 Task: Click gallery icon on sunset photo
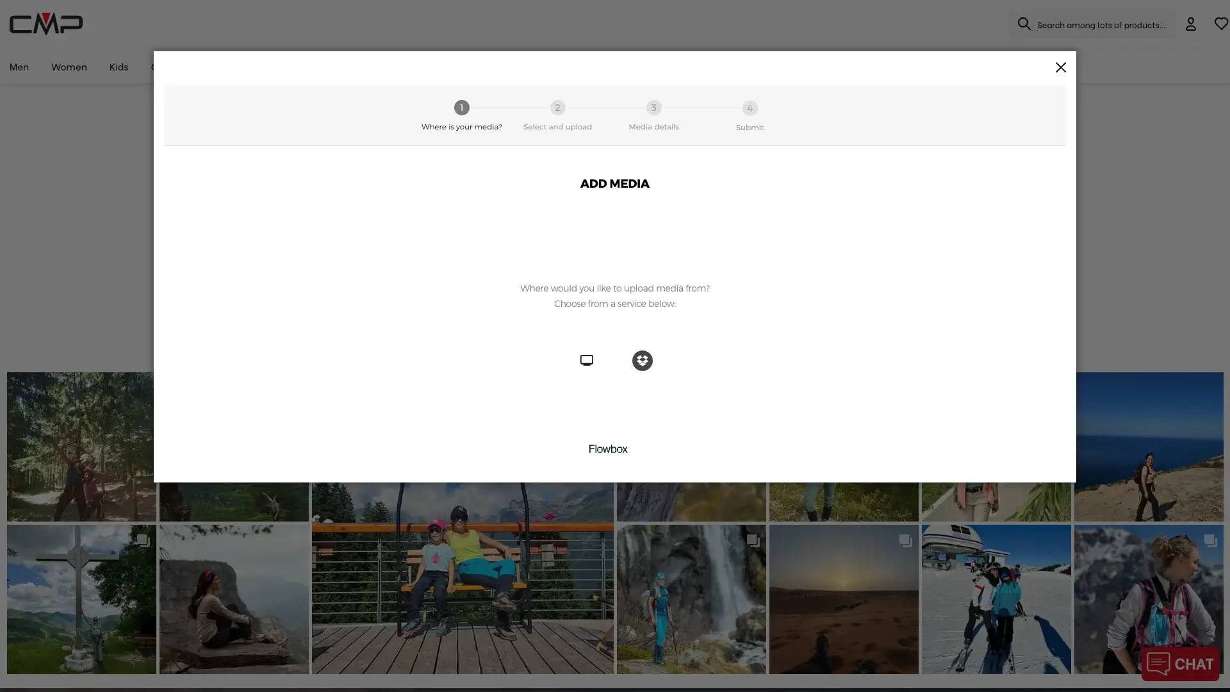click(x=905, y=541)
